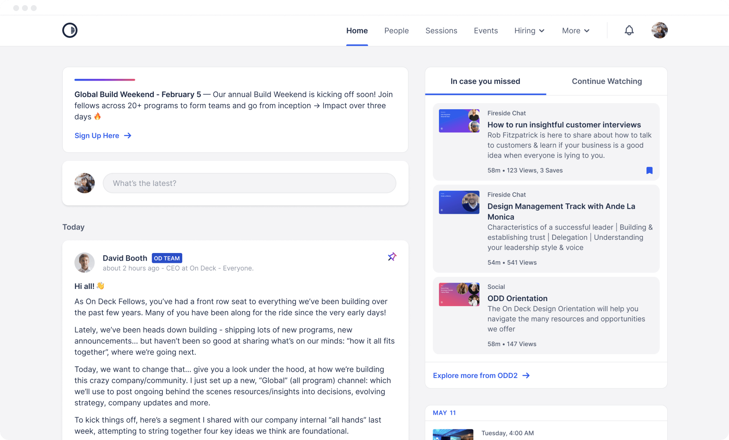Click arrow beside Explore more from ODD2
The width and height of the screenshot is (729, 440).
[x=526, y=375]
